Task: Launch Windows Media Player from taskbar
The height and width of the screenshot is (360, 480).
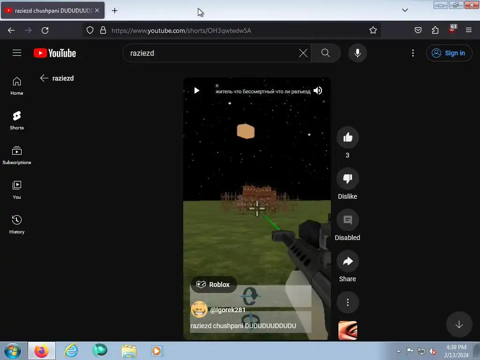Action: click(157, 351)
